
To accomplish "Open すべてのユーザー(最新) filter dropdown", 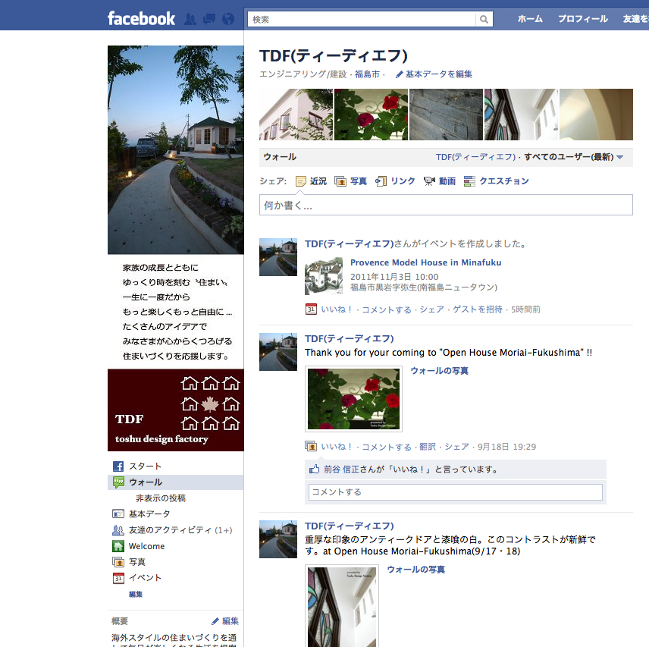I will 573,157.
